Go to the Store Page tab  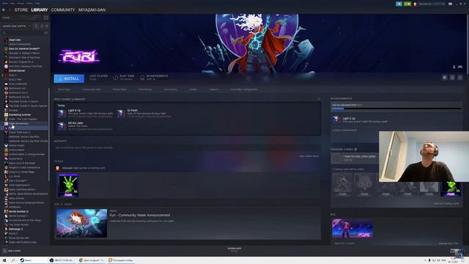pyautogui.click(x=64, y=89)
